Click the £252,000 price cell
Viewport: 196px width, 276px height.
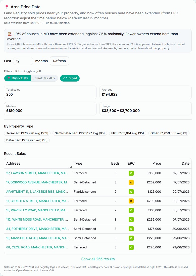(154, 182)
